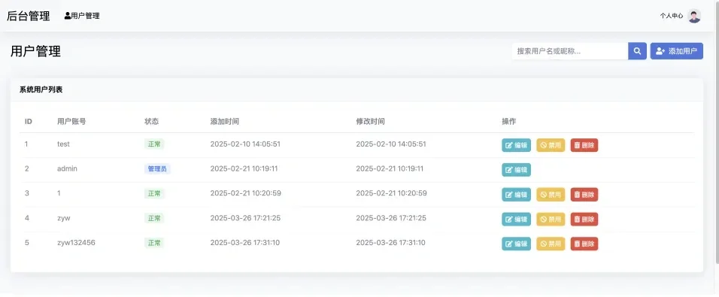Edit user with account 1

click(x=517, y=194)
